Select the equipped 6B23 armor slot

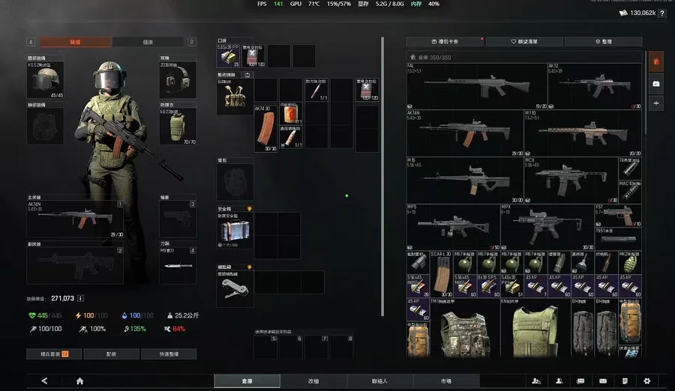[178, 126]
